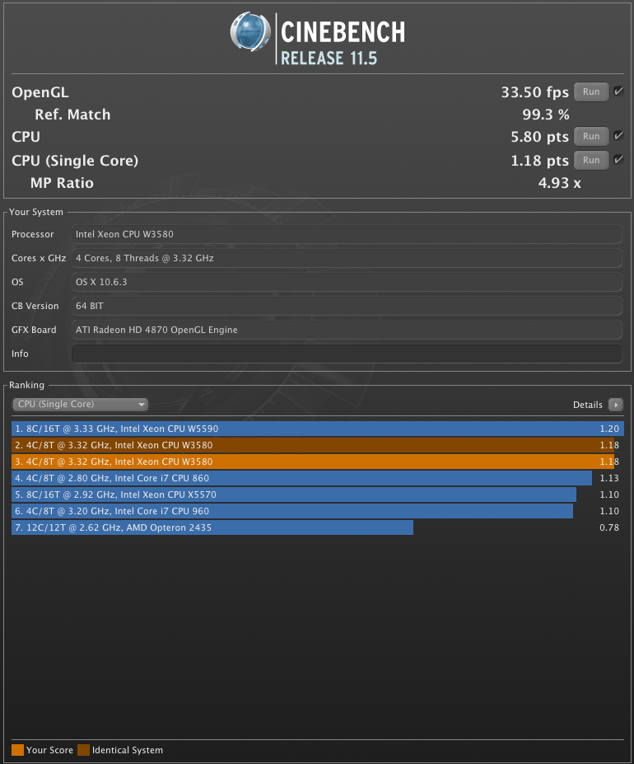Select ranking entry 3 your score W3580
The height and width of the screenshot is (764, 634).
point(318,462)
